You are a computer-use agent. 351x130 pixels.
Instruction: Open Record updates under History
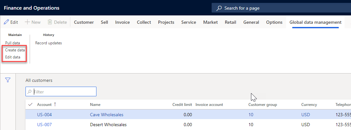coord(48,43)
